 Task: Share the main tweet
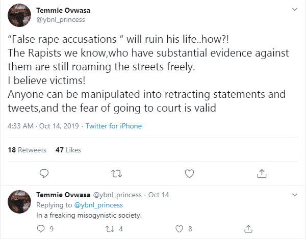[x=262, y=173]
